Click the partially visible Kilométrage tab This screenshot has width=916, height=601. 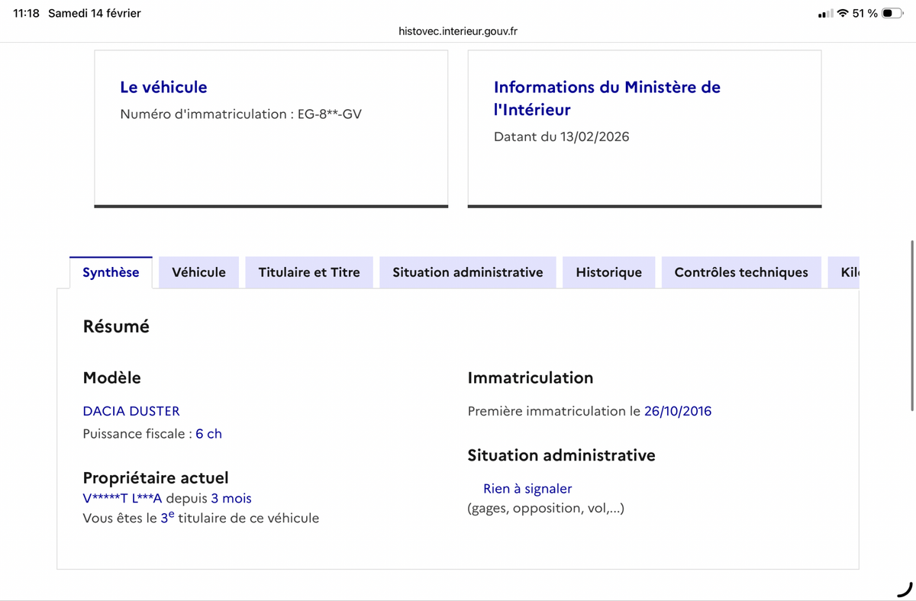[847, 272]
